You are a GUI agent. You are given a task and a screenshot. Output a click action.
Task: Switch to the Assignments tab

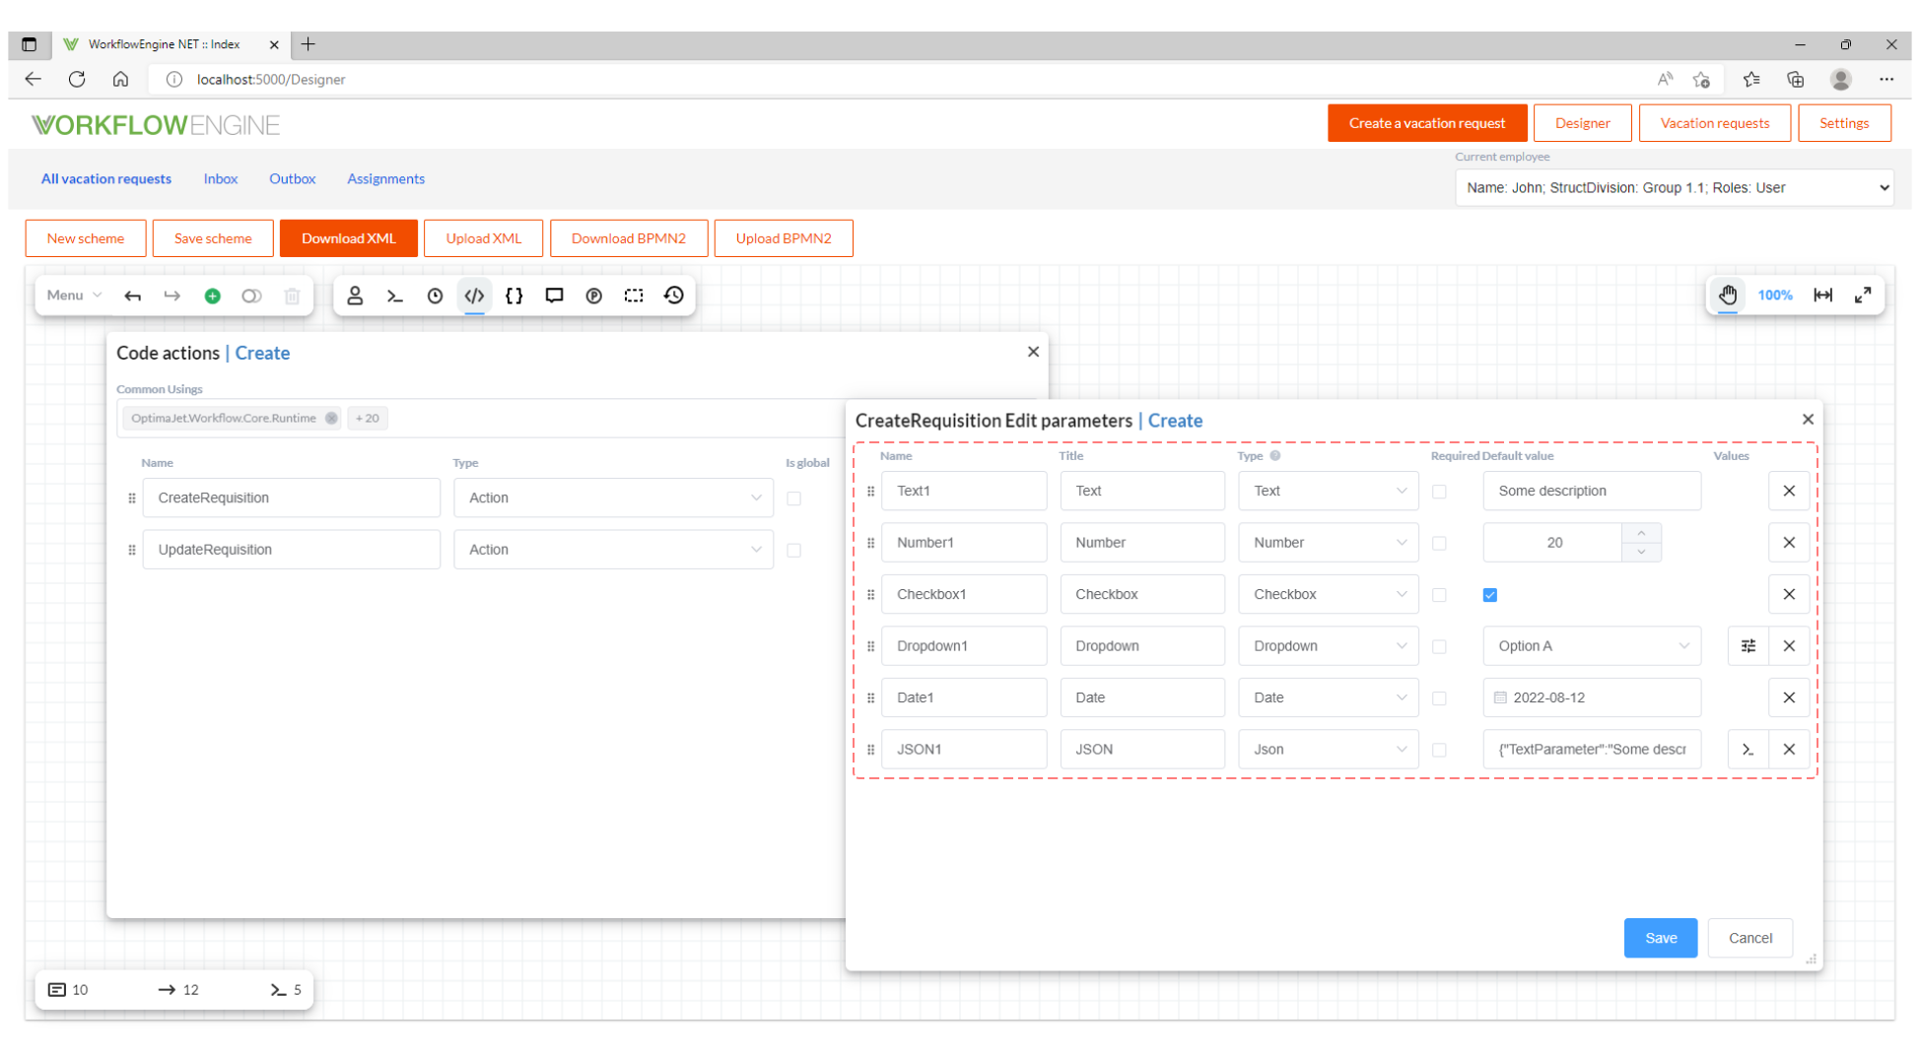coord(385,179)
